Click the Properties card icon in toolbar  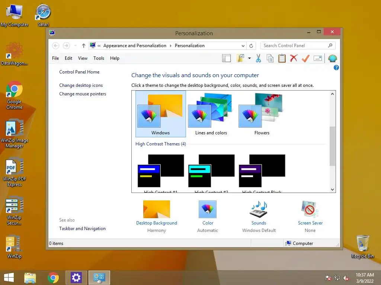[318, 58]
